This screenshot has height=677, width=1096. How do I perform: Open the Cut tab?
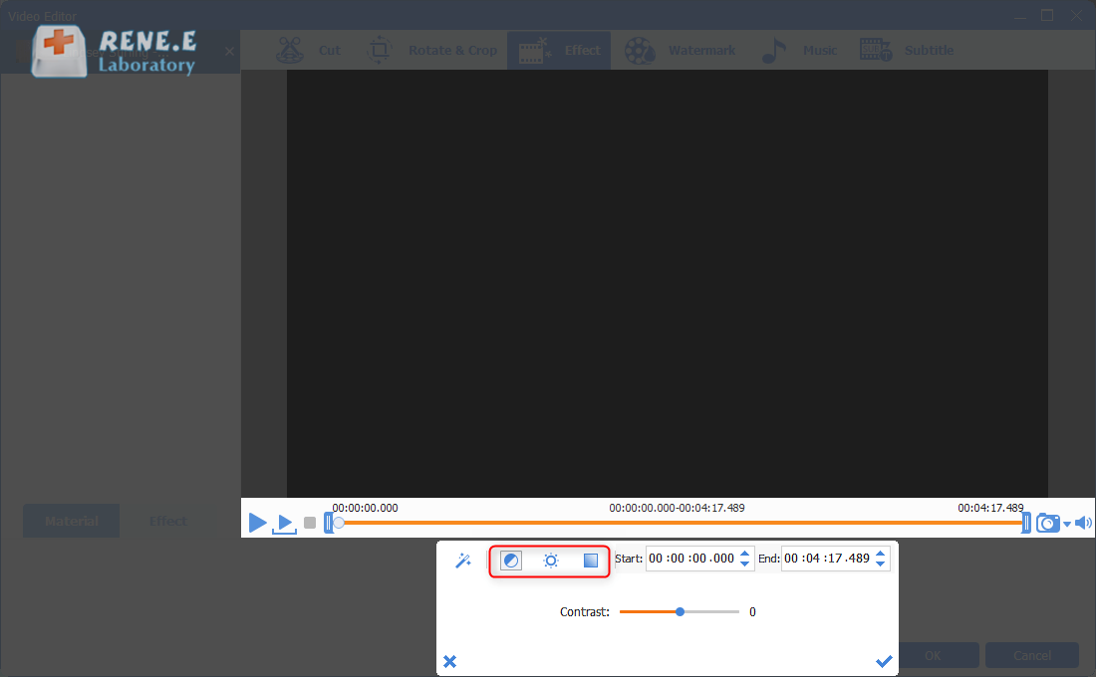308,51
